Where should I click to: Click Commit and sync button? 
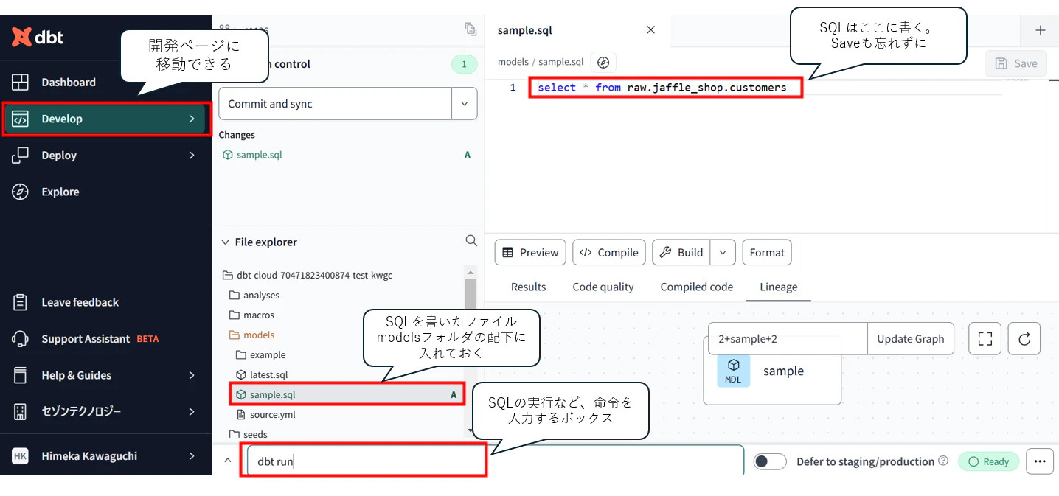tap(335, 104)
